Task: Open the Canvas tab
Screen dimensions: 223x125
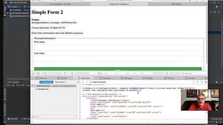Action: coord(169,78)
